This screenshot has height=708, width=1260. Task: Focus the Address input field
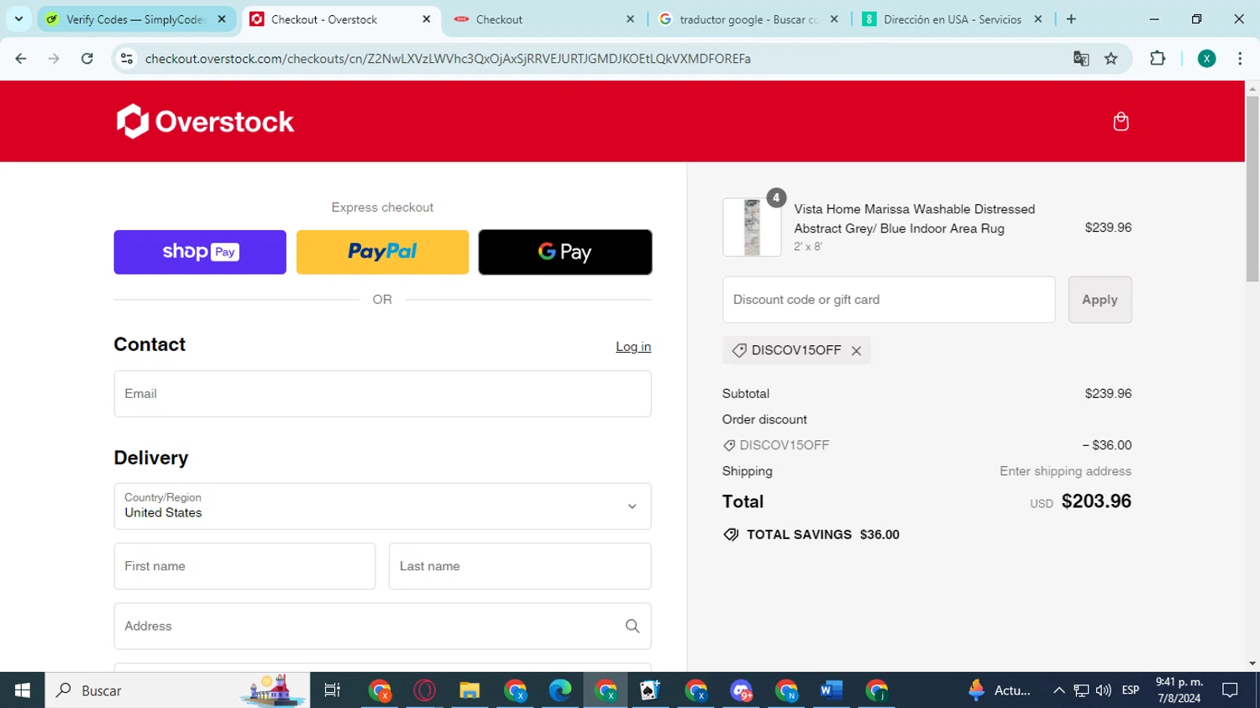tap(382, 627)
